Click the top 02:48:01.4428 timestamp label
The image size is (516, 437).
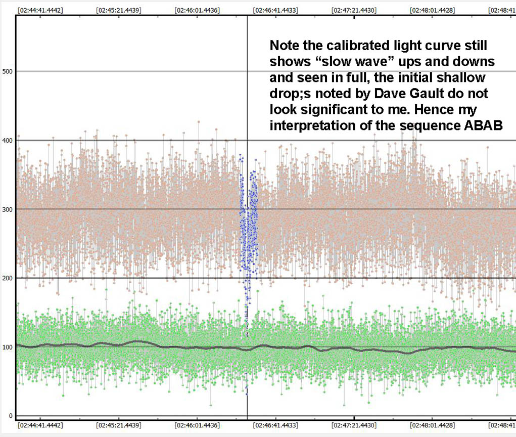pyautogui.click(x=433, y=10)
